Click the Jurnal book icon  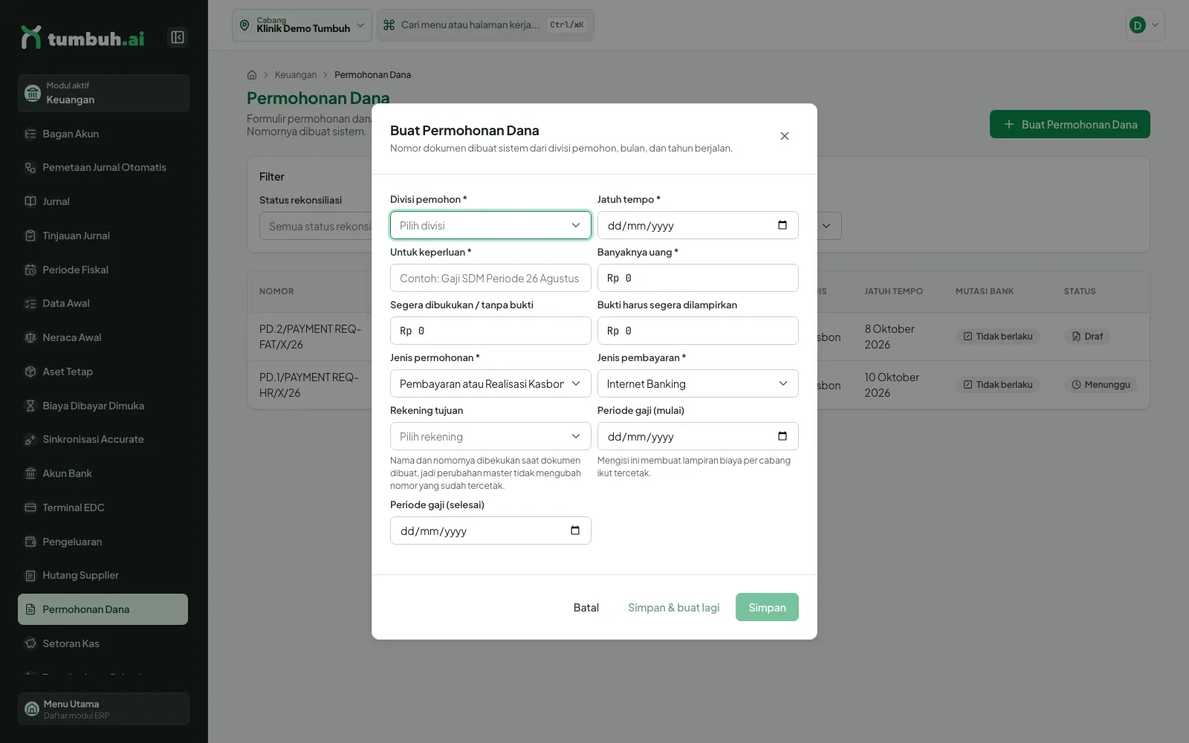(30, 201)
